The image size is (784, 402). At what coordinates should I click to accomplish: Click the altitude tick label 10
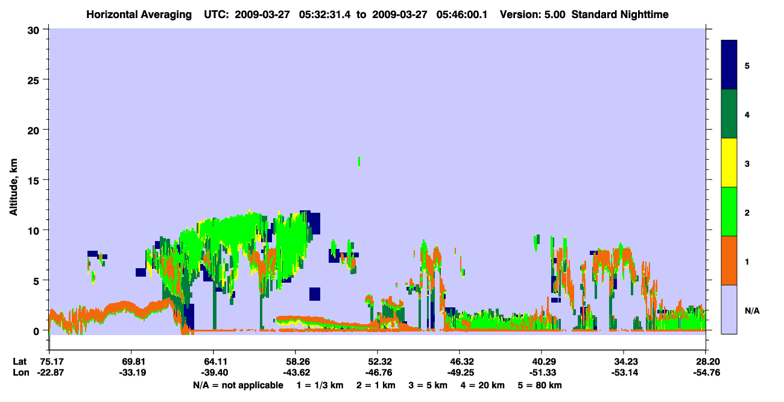(x=35, y=230)
